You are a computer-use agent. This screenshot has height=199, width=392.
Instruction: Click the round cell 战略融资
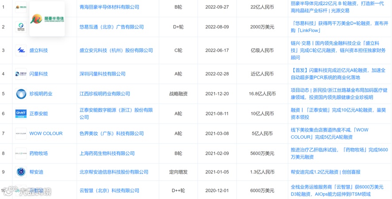pyautogui.click(x=178, y=94)
